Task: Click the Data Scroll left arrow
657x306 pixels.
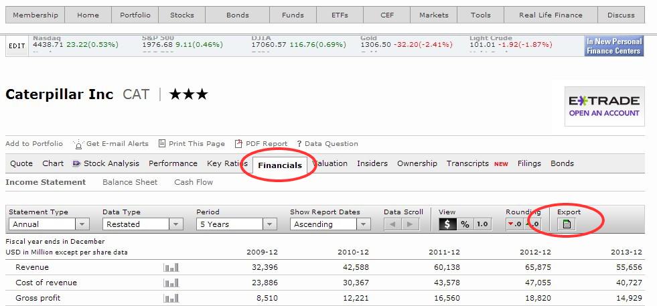Action: tap(393, 224)
